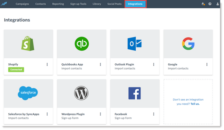Open the Shopify card's three-dot menu
This screenshot has height=130, width=224.
point(47,64)
